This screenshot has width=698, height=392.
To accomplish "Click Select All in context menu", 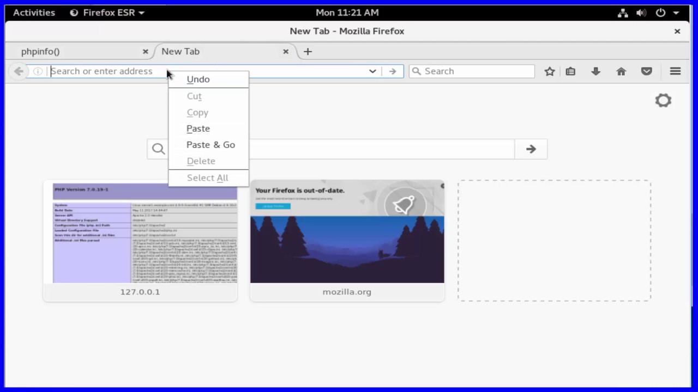I will click(208, 178).
